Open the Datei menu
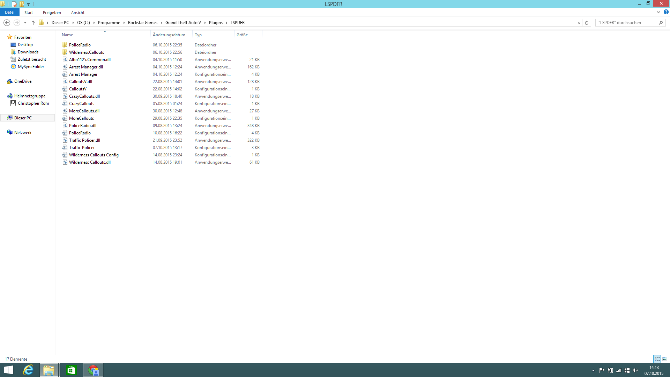The image size is (670, 377). 9,12
